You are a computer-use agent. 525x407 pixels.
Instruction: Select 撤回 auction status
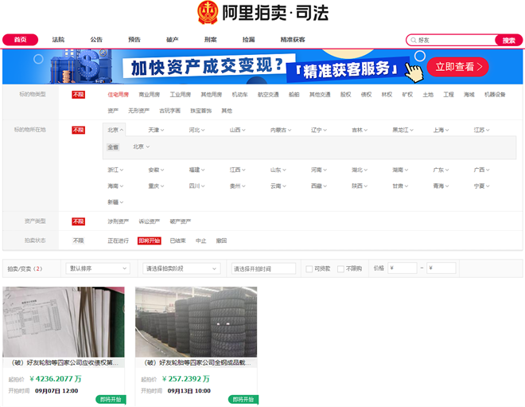(x=221, y=241)
